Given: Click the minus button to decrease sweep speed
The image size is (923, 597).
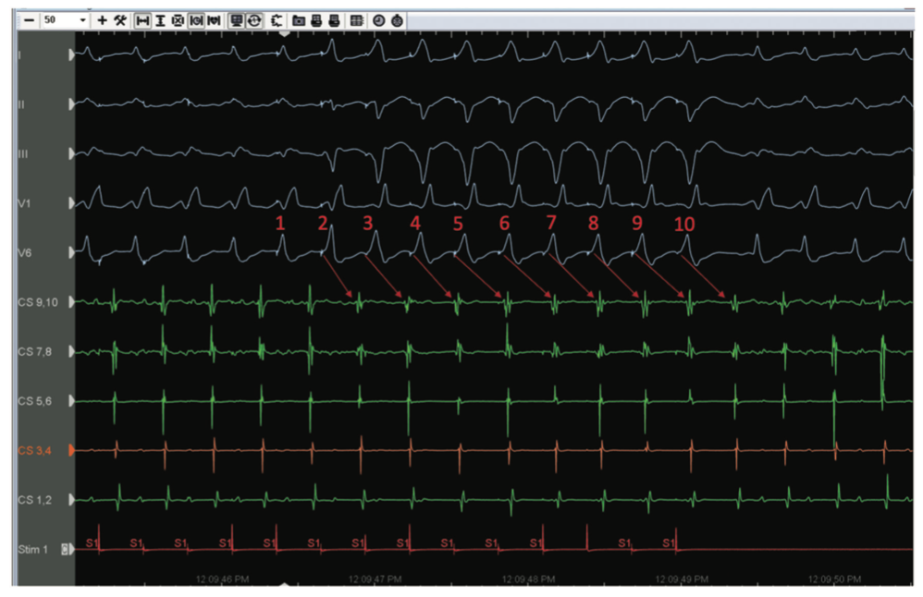Looking at the screenshot, I should [x=29, y=19].
